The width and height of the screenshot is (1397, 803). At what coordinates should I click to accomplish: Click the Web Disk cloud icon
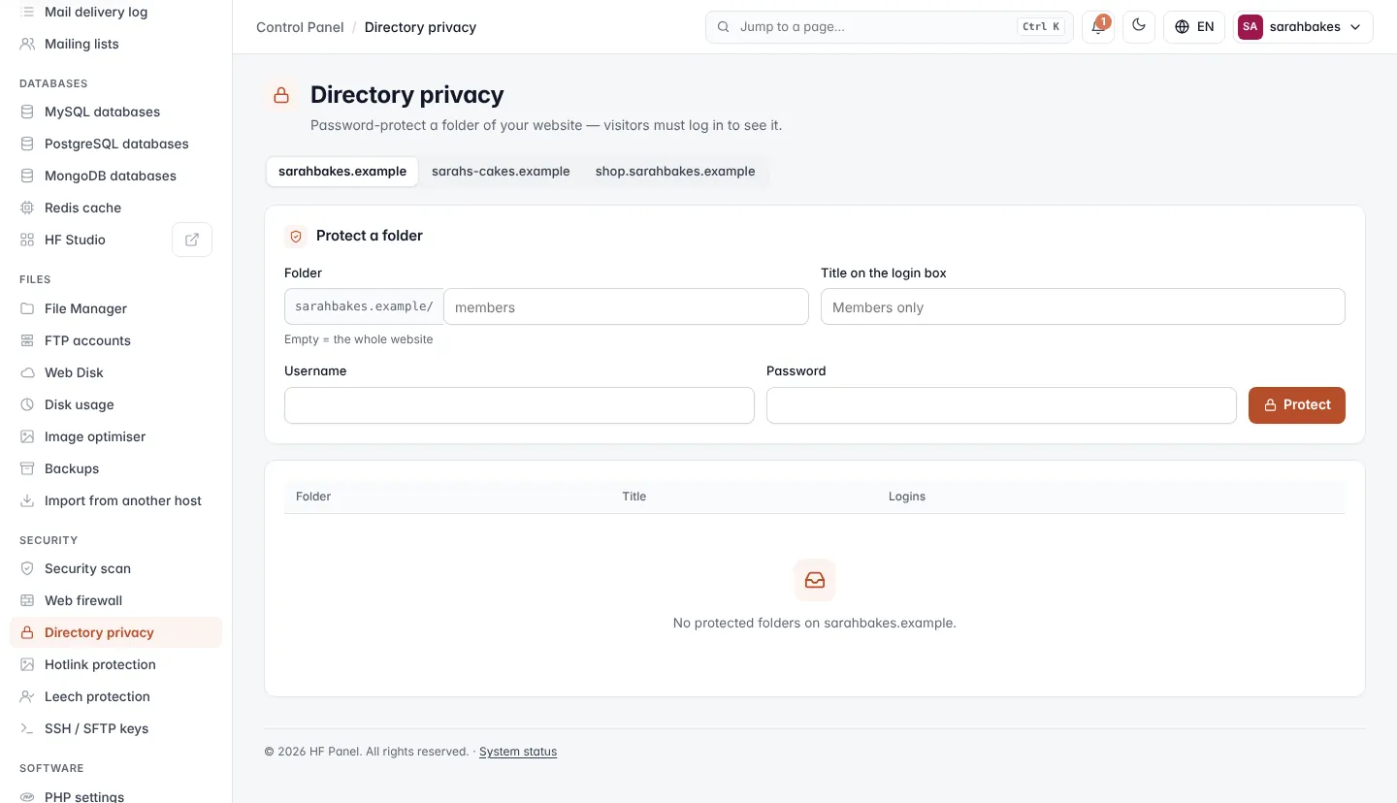point(27,372)
